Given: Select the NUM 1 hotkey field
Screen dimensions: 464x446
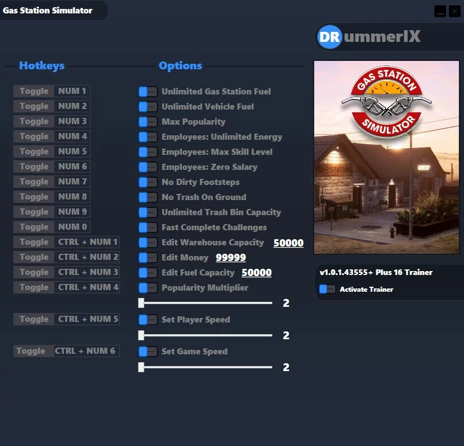Looking at the screenshot, I should [72, 91].
